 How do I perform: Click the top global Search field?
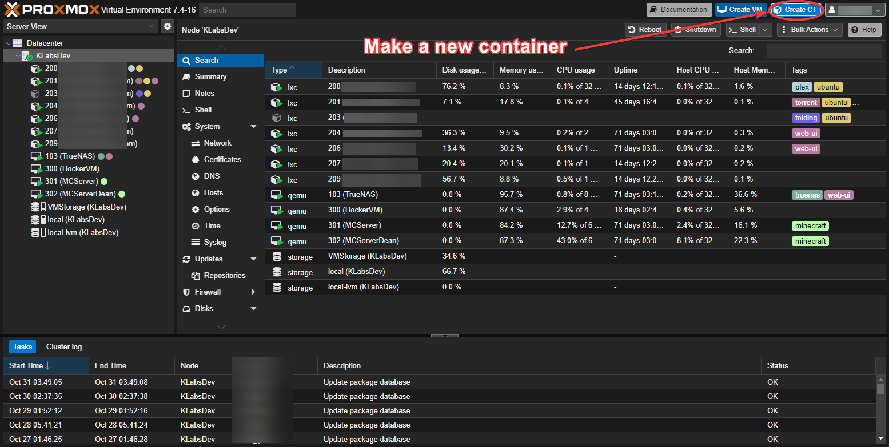[248, 10]
